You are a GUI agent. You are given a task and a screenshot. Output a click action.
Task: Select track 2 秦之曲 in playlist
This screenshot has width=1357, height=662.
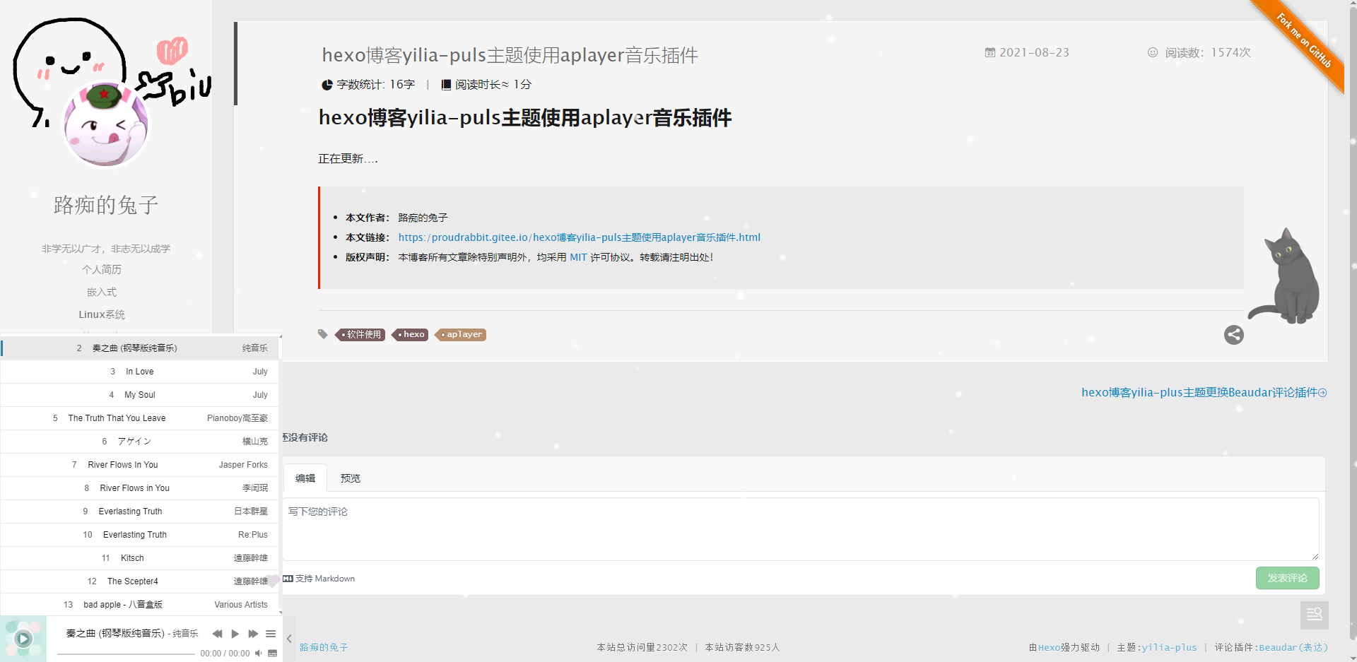(x=139, y=348)
